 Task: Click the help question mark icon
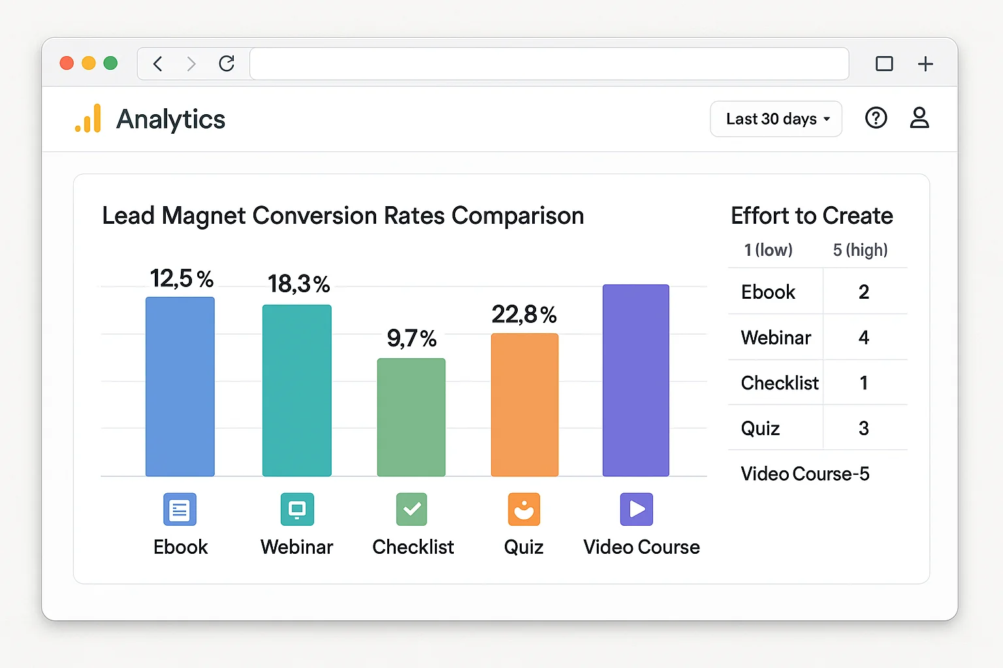click(x=876, y=118)
